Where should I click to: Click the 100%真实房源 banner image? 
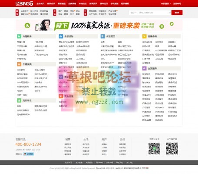point(99,25)
